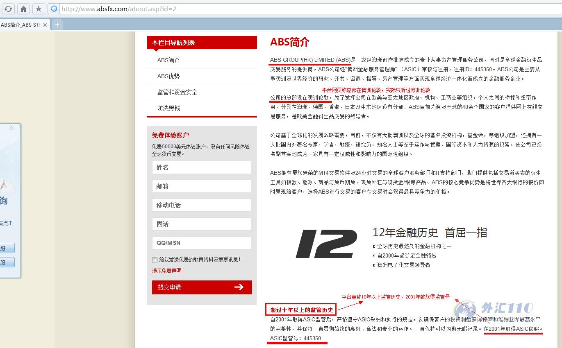
Task: Select the ABS简介_ABS browser tab
Action: (x=25, y=25)
